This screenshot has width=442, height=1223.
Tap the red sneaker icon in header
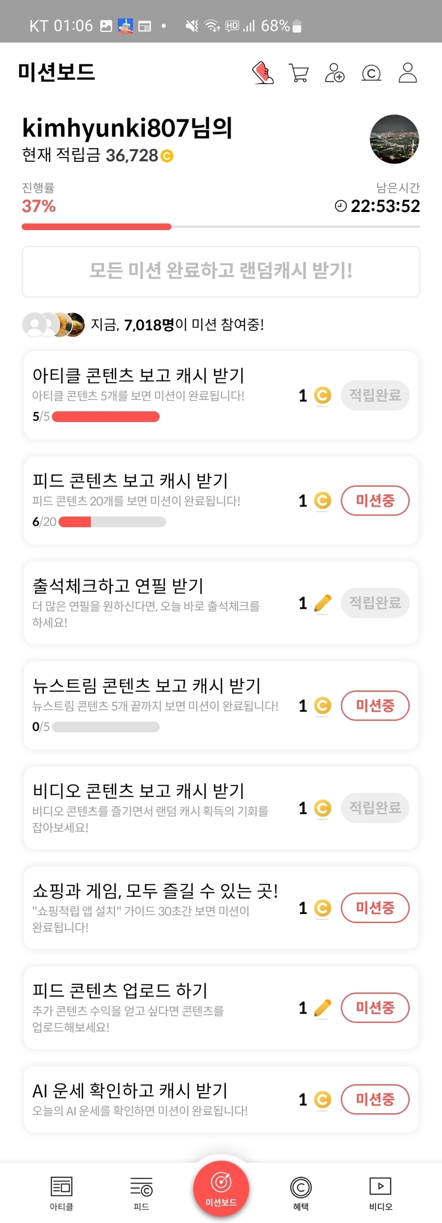[x=263, y=72]
